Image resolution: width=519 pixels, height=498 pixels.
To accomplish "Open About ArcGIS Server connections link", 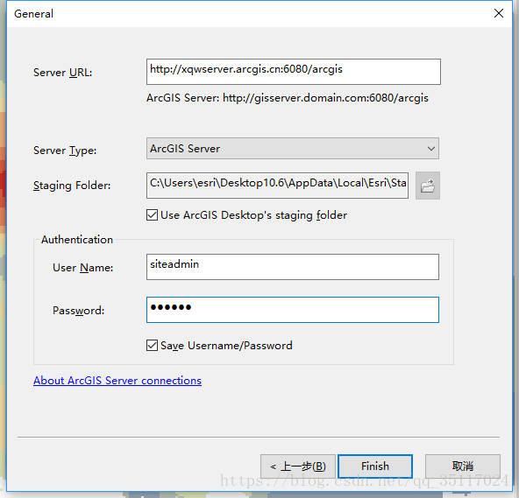I will (117, 381).
